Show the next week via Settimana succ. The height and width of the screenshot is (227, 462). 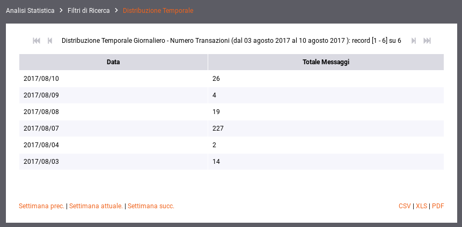(151, 206)
